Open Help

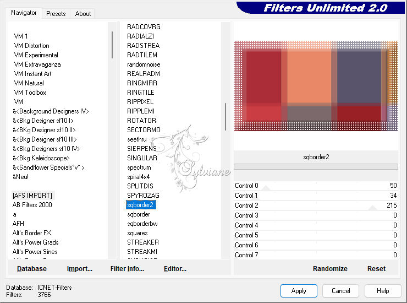383,290
